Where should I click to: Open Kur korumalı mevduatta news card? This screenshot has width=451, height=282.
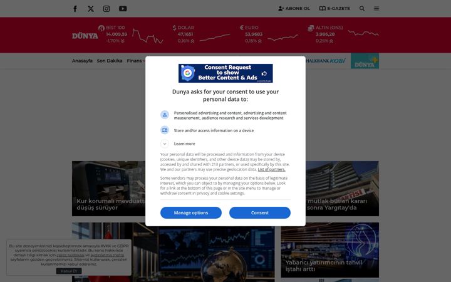click(109, 189)
